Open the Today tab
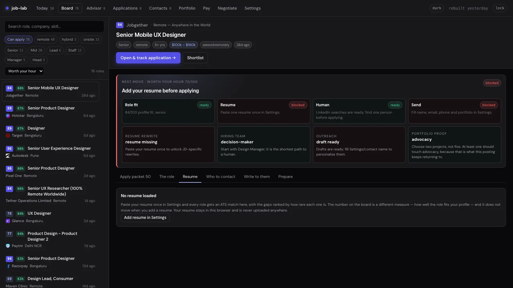 click(45, 8)
